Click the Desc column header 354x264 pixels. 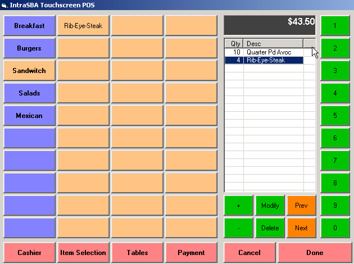pos(273,44)
